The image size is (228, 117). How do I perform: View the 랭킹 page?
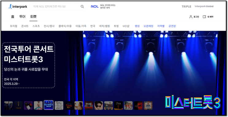(137, 26)
